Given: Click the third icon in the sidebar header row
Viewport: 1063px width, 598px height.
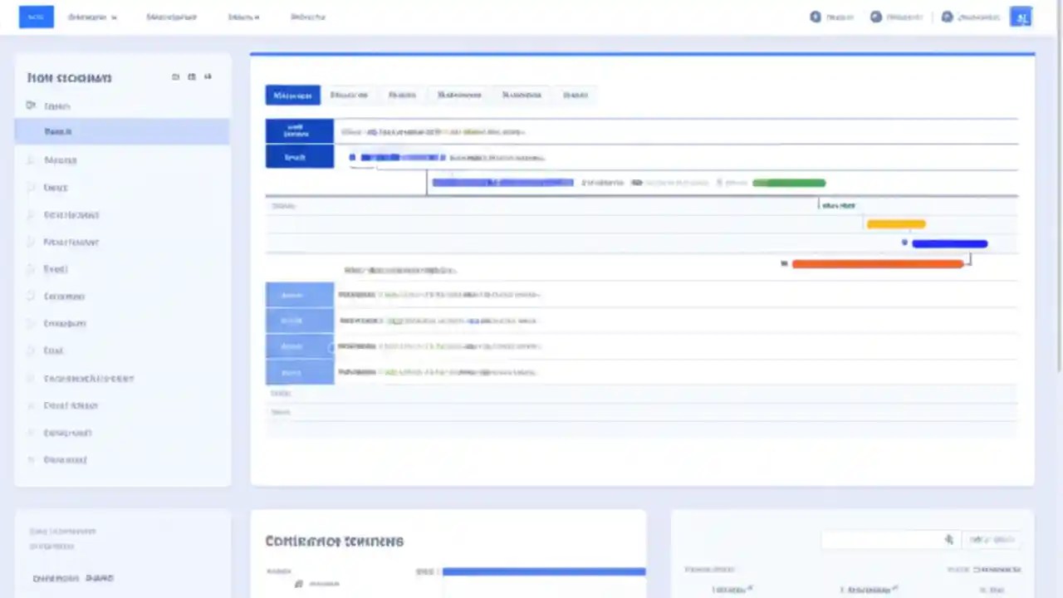Looking at the screenshot, I should (207, 76).
